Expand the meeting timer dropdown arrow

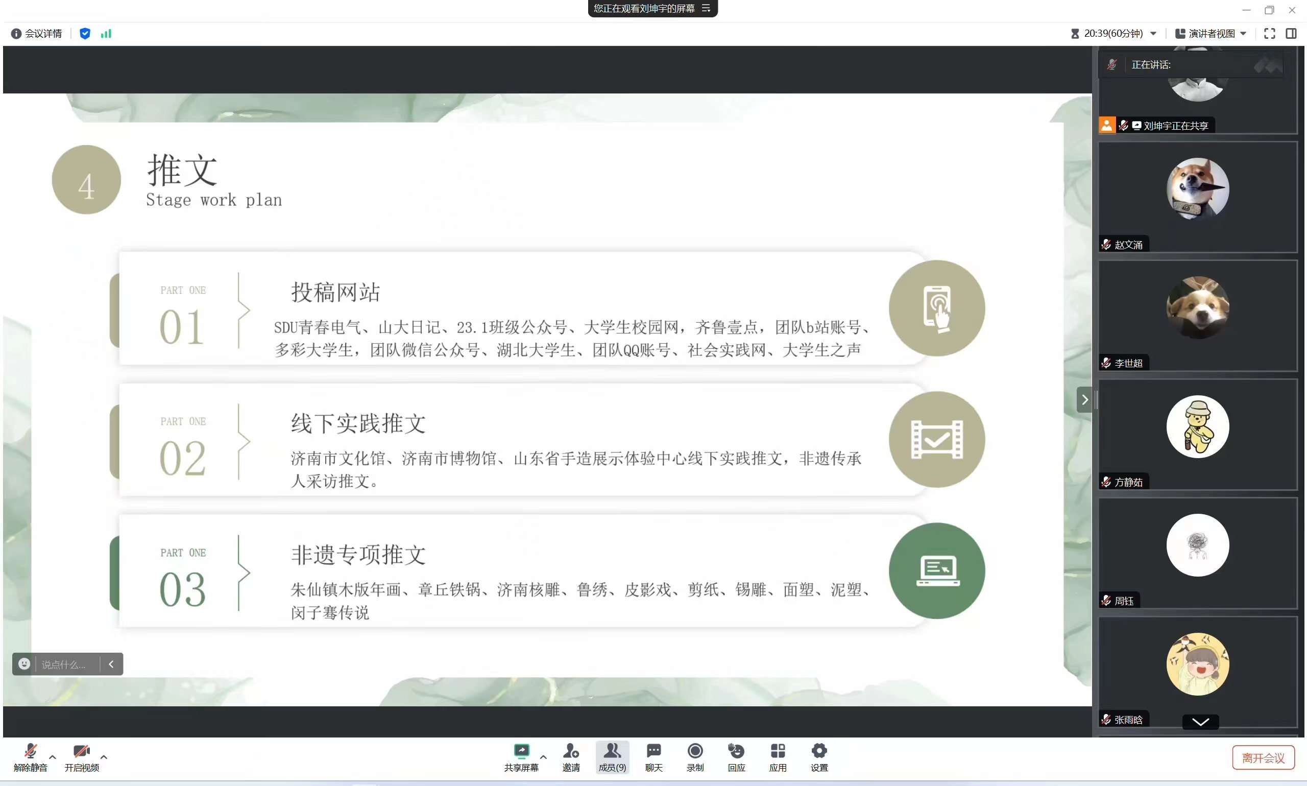(x=1153, y=33)
